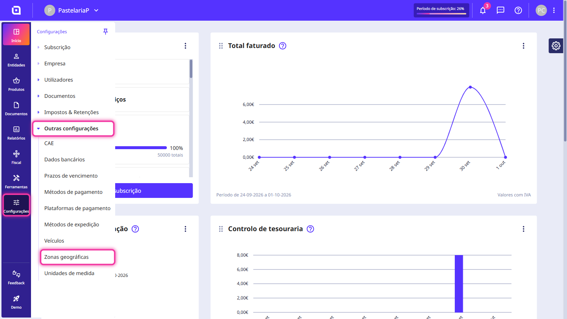Screen dimensions: 567x319
Task: Click the app logo in the top bar
Action: pos(16,10)
